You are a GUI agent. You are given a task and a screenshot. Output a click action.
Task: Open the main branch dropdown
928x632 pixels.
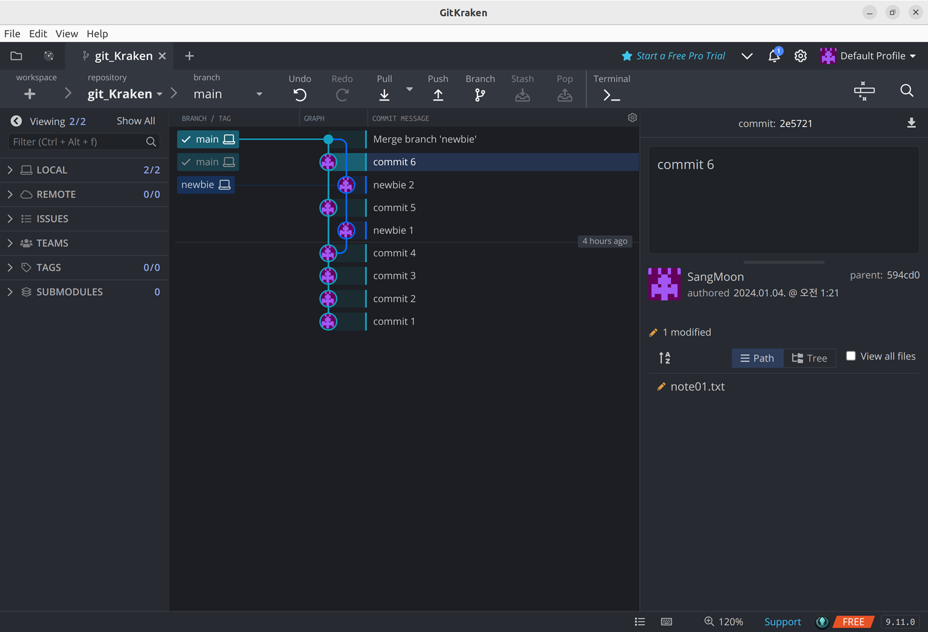(228, 94)
